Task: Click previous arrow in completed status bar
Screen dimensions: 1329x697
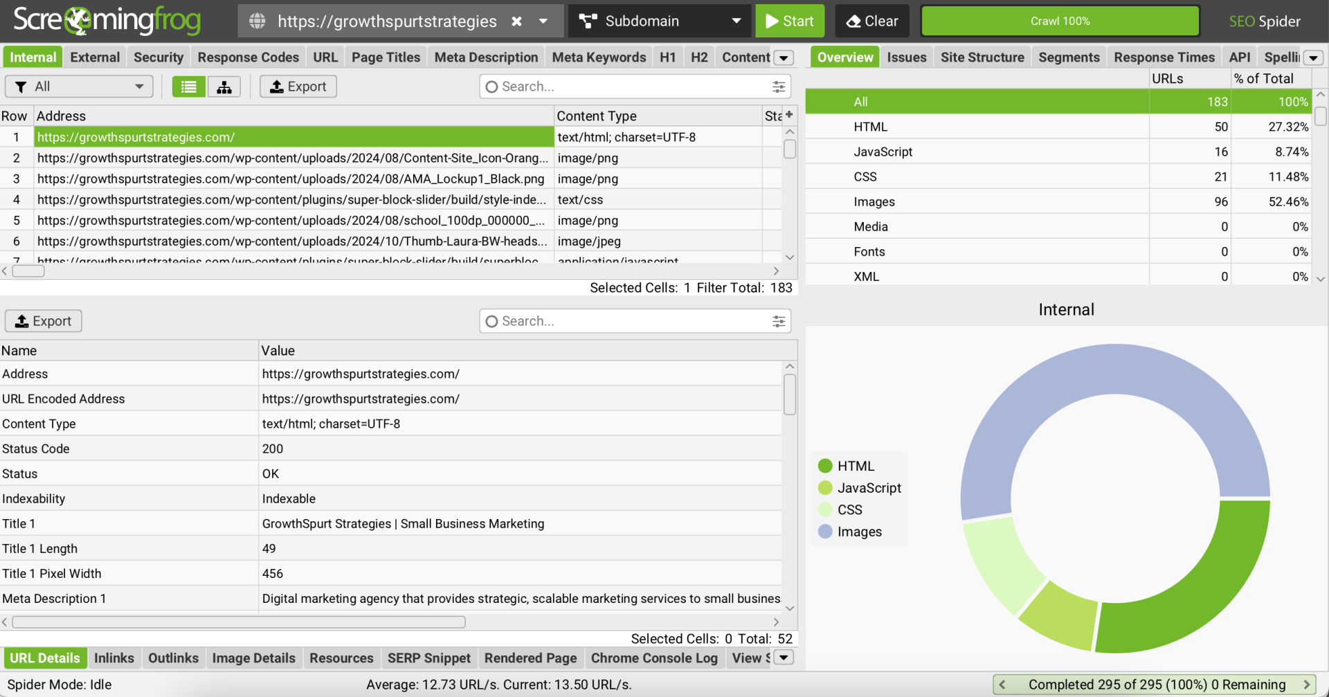Action: point(1002,685)
